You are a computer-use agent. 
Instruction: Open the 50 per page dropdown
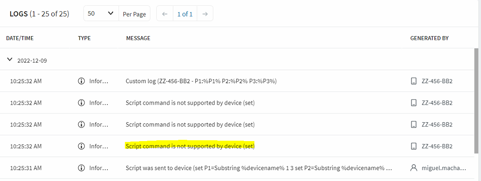pos(101,14)
